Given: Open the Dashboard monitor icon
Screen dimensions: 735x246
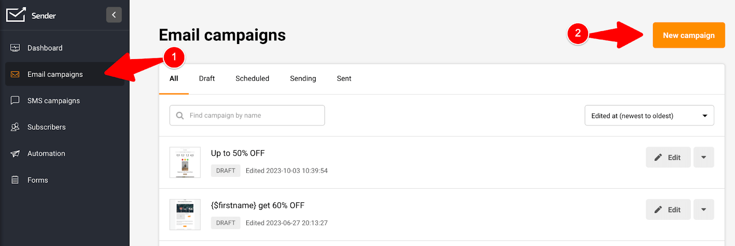Looking at the screenshot, I should pos(15,48).
